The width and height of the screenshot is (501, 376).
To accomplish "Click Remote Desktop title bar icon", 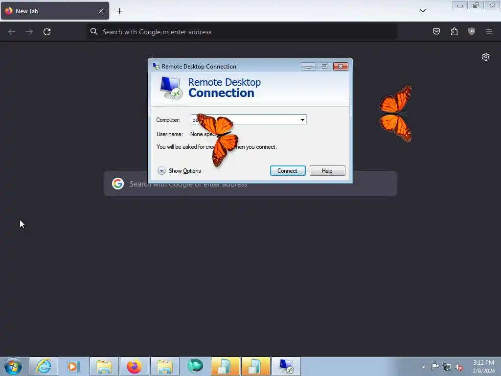I will pyautogui.click(x=156, y=67).
